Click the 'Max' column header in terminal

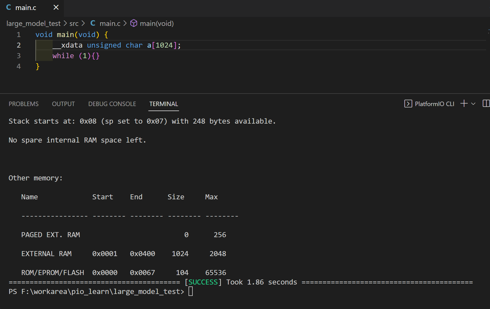pos(211,197)
